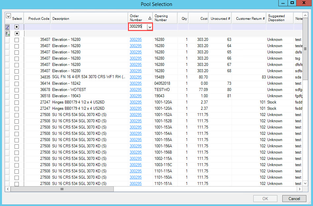
Task: Click the vertical scrollbar up arrow
Action: tap(305, 15)
